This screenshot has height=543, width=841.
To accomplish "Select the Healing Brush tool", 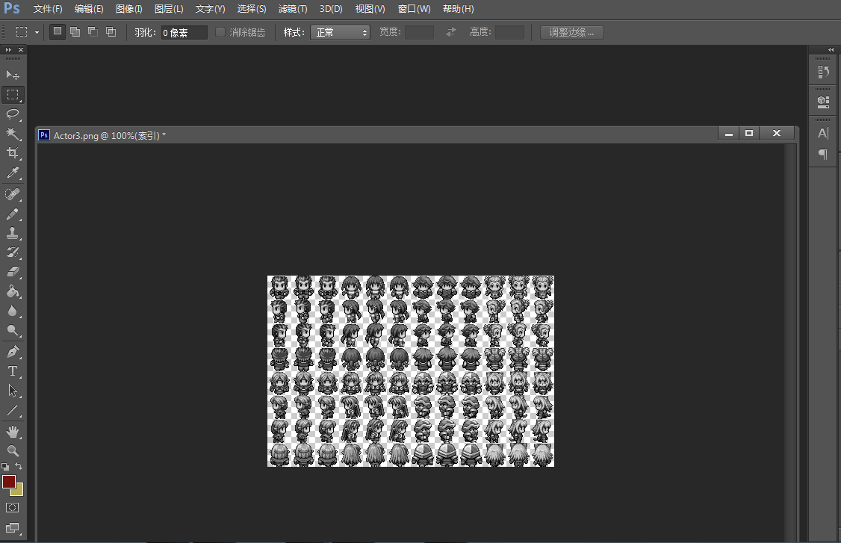I will [13, 194].
